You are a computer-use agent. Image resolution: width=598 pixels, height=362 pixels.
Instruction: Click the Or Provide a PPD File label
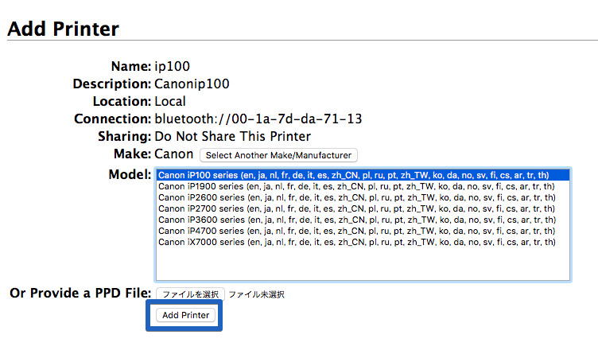pos(80,293)
